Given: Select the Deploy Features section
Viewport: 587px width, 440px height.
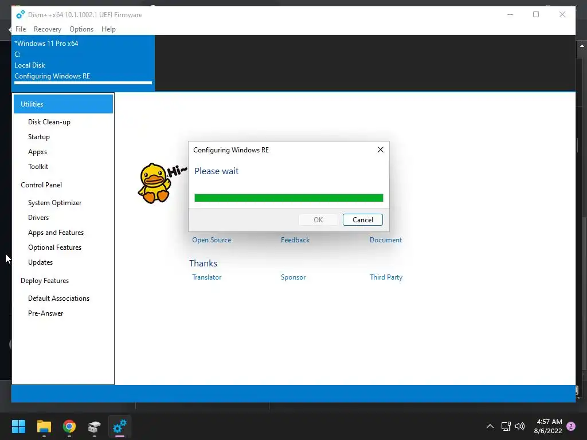Looking at the screenshot, I should click(45, 281).
